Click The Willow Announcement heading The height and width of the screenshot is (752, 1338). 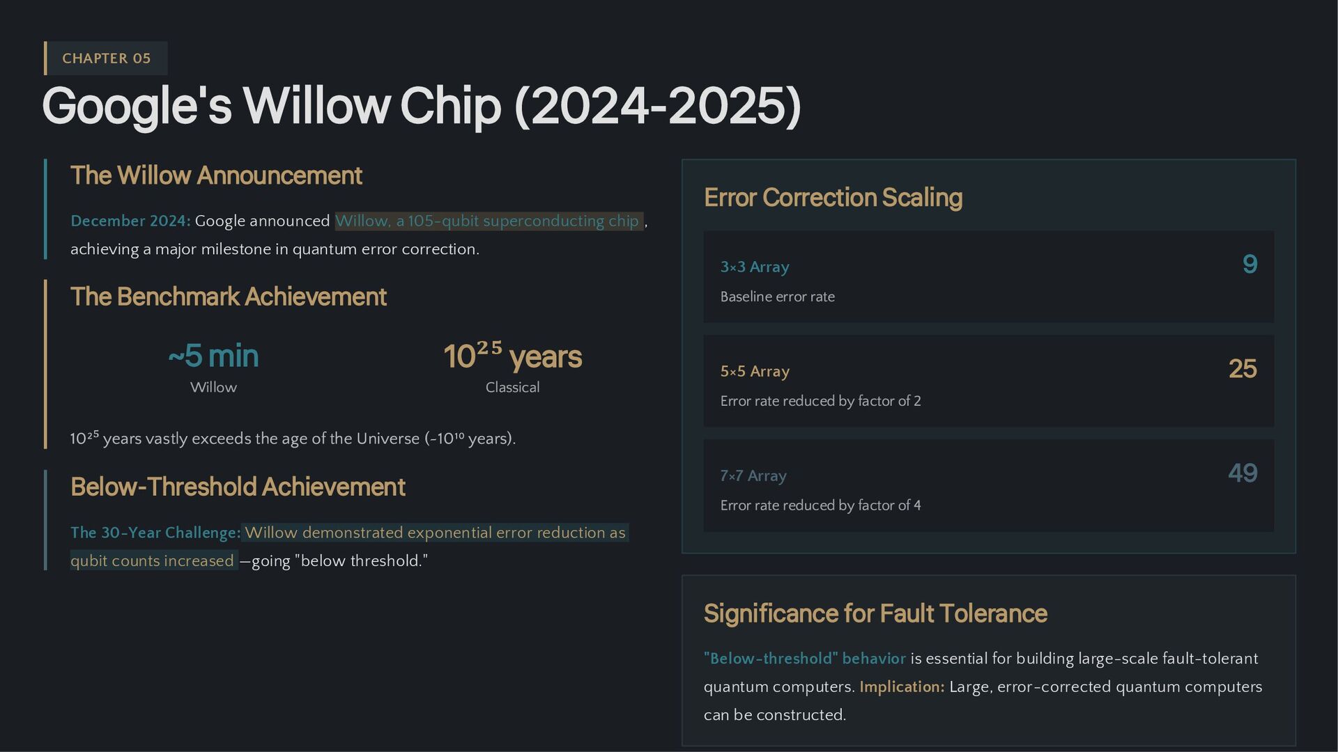pyautogui.click(x=216, y=175)
